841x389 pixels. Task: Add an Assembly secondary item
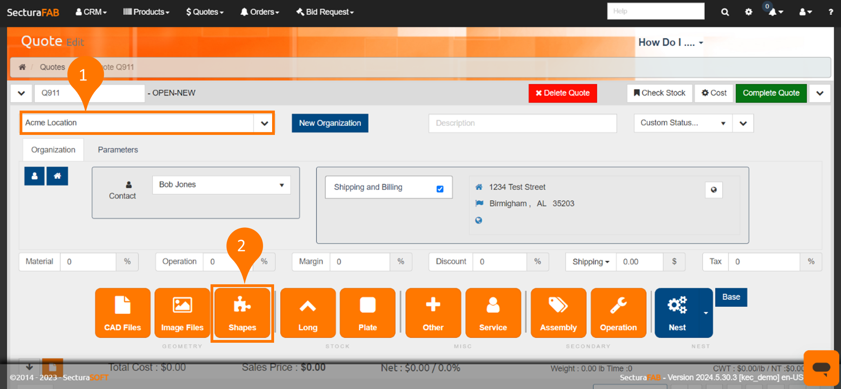pos(558,313)
